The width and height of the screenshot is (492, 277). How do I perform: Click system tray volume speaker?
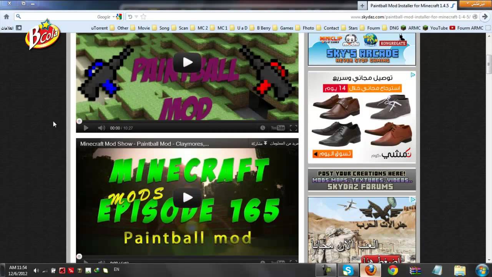(36, 270)
